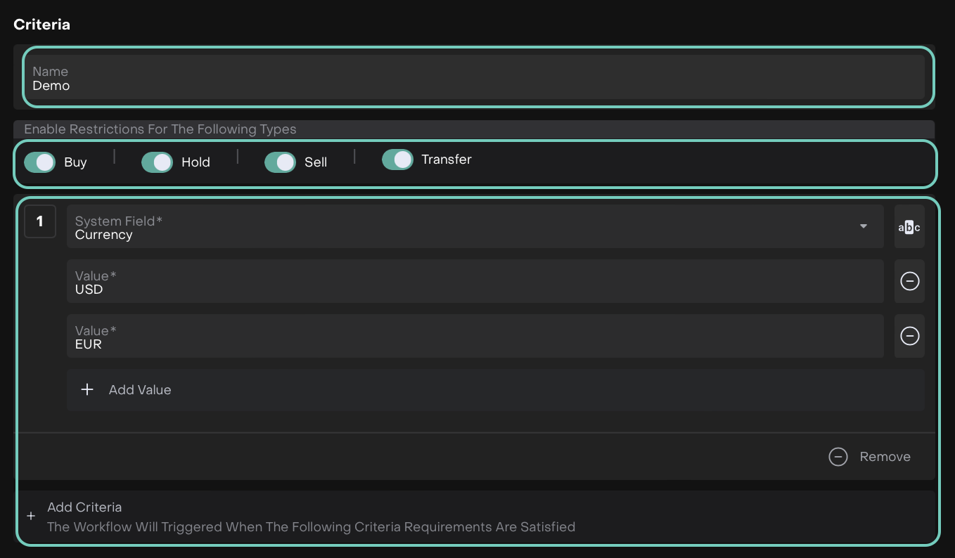Open the System Field Currency dropdown
This screenshot has height=558, width=955.
coord(464,227)
